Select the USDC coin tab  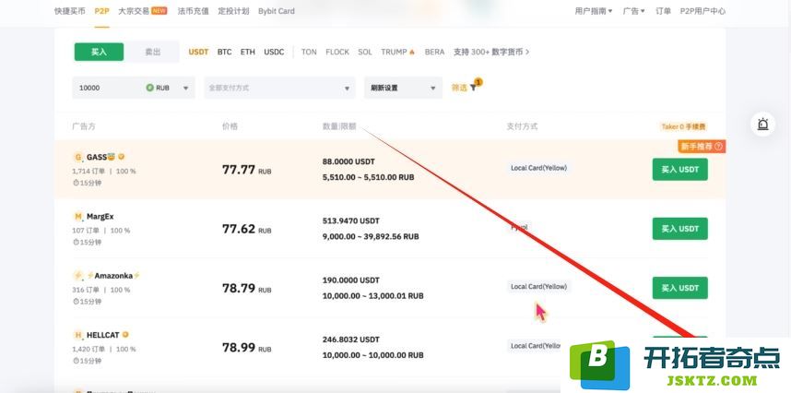coord(274,52)
